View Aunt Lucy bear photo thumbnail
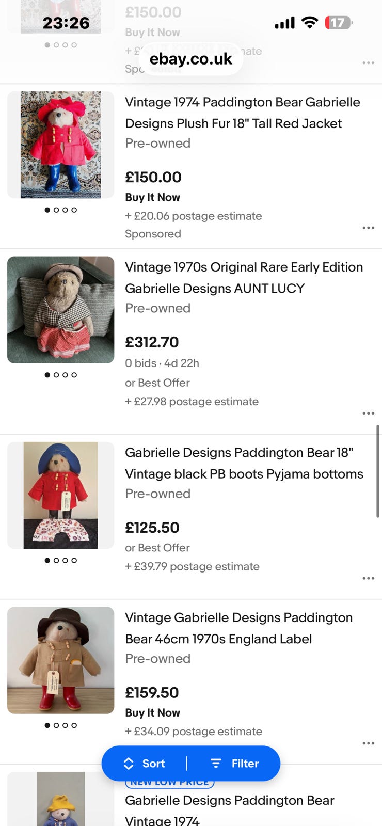Screen dimensions: 382x826 tap(61, 310)
